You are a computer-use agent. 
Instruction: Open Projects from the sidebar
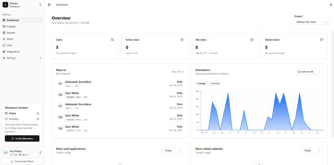coord(22,26)
